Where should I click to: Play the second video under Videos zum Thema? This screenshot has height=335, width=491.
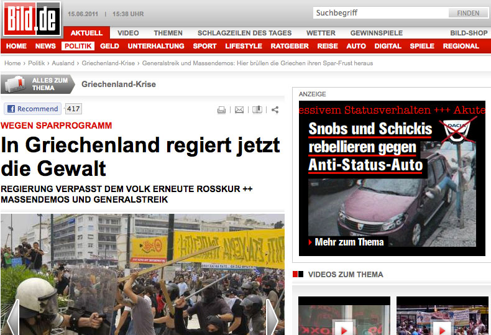click(x=442, y=329)
